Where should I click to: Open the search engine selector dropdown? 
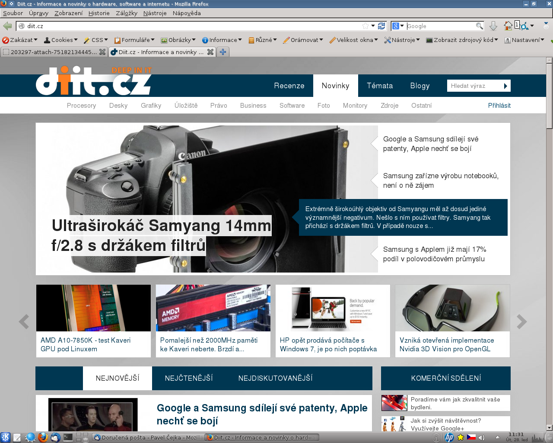398,26
